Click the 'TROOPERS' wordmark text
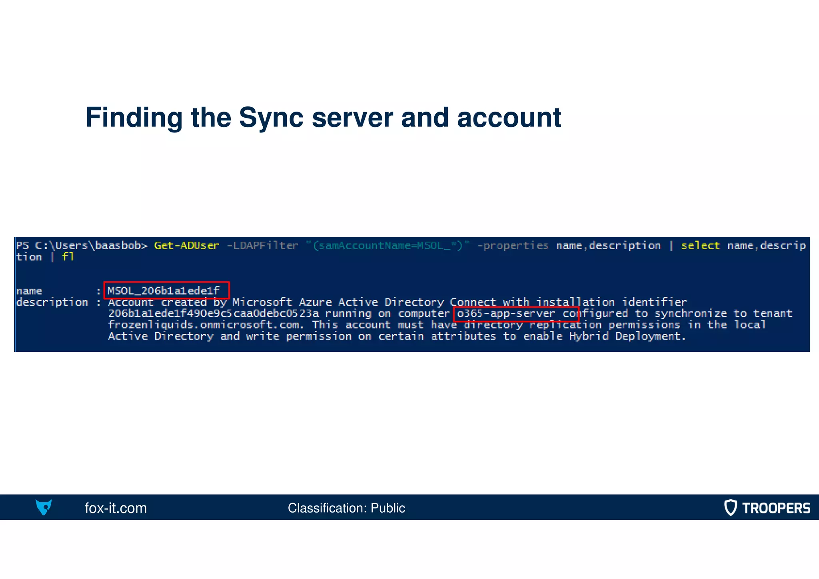Screen dimensions: 819x579 click(776, 508)
